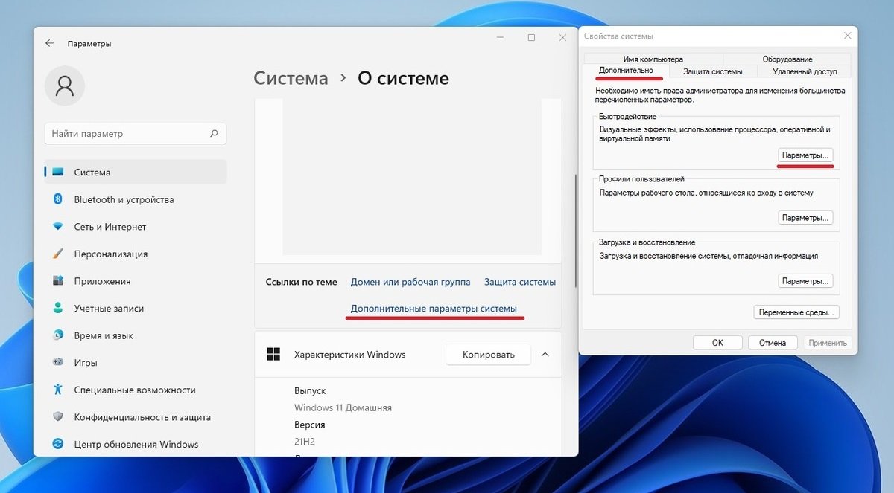894x493 pixels.
Task: Click the Конфиденциальность shield icon
Action: tap(58, 417)
